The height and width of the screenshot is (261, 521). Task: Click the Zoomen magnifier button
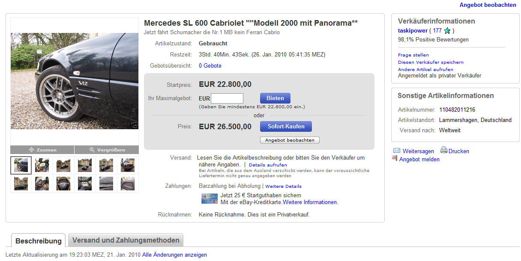[42, 150]
